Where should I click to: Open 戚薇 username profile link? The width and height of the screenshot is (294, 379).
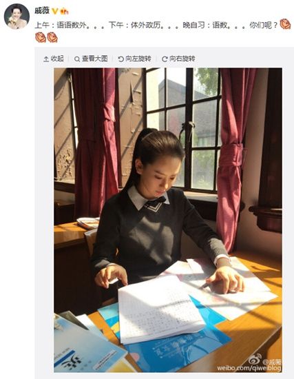tap(42, 11)
